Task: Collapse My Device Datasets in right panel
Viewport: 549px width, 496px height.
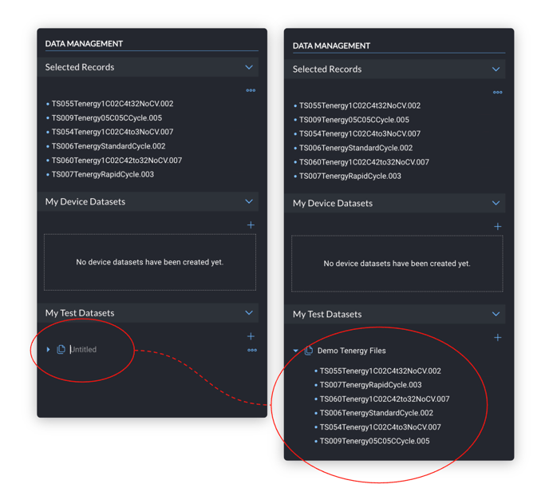Action: (x=496, y=203)
